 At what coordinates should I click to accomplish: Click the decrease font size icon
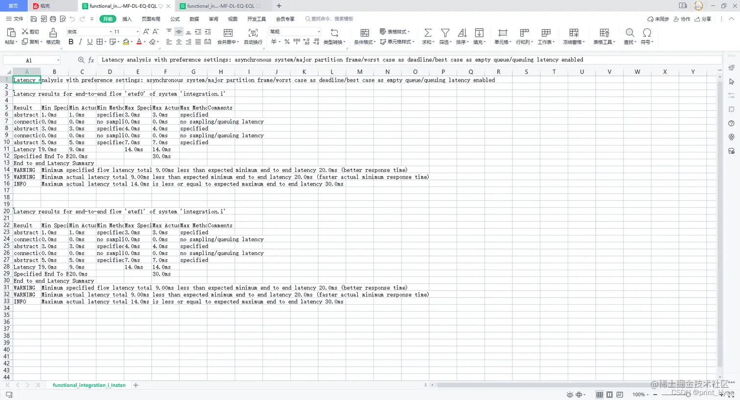[156, 32]
